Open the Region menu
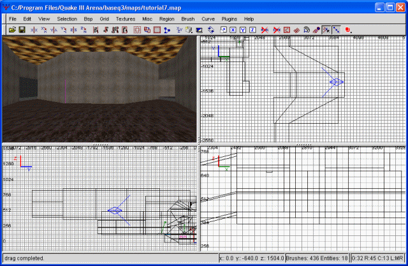 coord(166,19)
